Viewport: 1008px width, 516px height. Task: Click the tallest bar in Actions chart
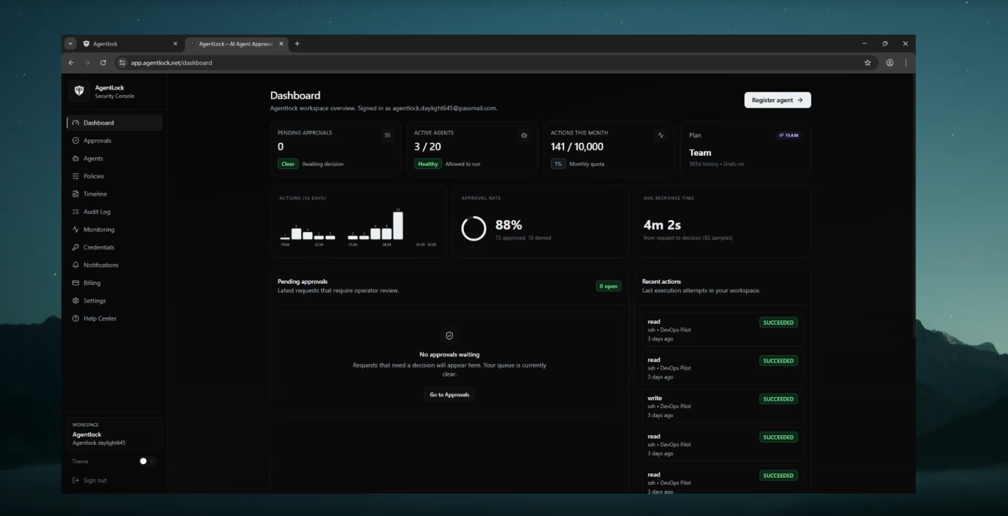click(398, 225)
